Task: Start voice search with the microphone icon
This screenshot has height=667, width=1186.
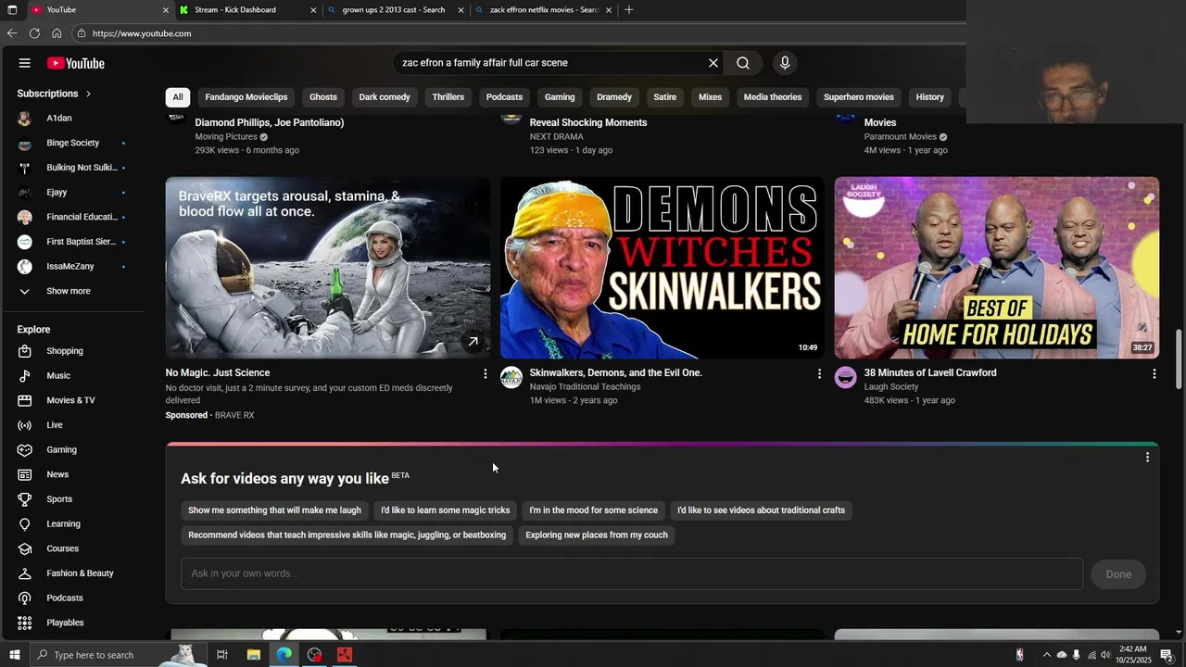Action: pos(785,63)
